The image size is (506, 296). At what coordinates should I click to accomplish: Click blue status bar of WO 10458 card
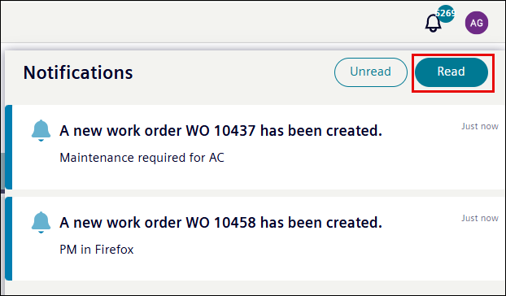(9, 238)
